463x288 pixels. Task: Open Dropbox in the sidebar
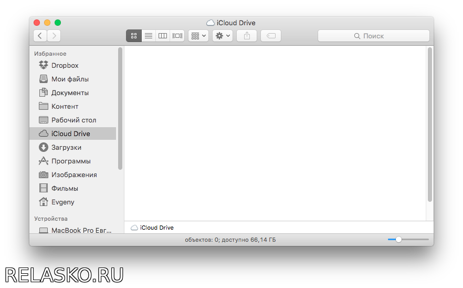65,66
